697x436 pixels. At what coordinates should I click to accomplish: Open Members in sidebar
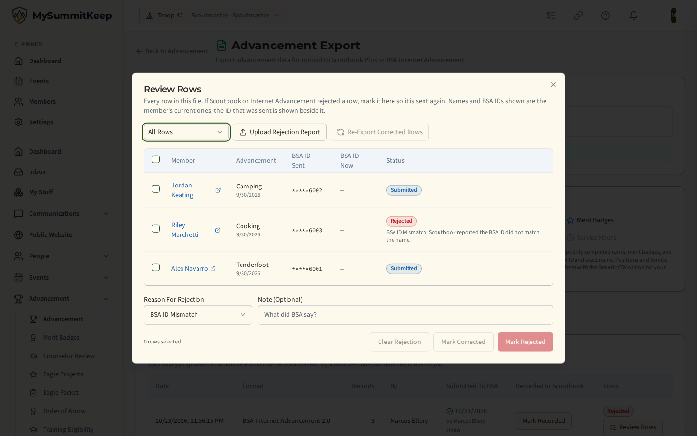point(62,102)
